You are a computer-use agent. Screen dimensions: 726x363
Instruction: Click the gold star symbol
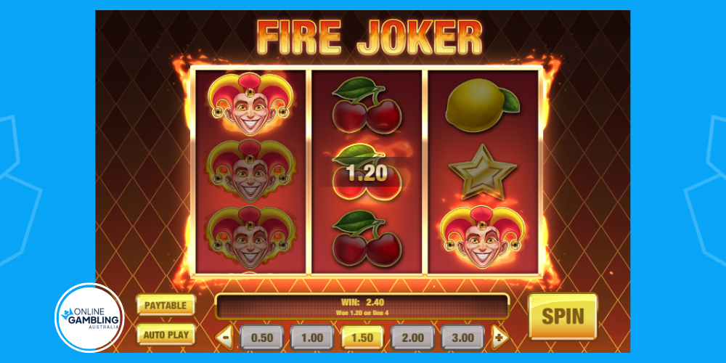483,172
